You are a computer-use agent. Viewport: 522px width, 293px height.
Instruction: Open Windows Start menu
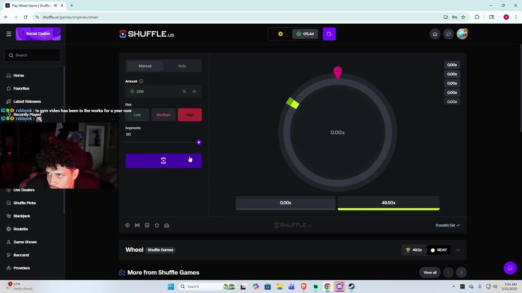[171, 286]
